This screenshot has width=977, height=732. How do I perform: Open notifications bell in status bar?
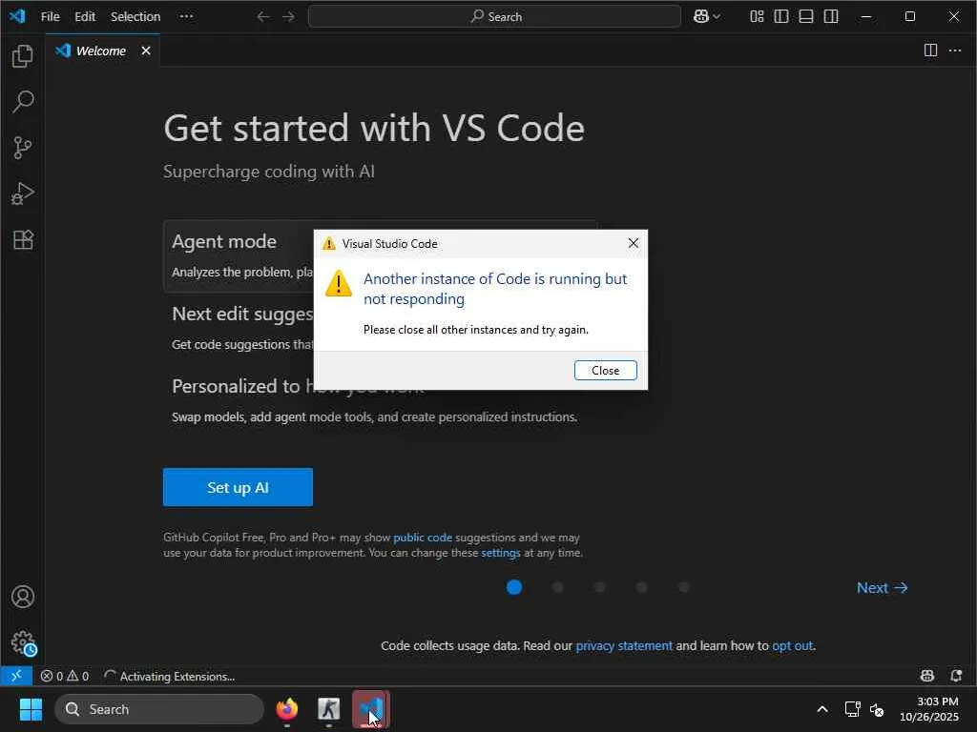pyautogui.click(x=956, y=676)
